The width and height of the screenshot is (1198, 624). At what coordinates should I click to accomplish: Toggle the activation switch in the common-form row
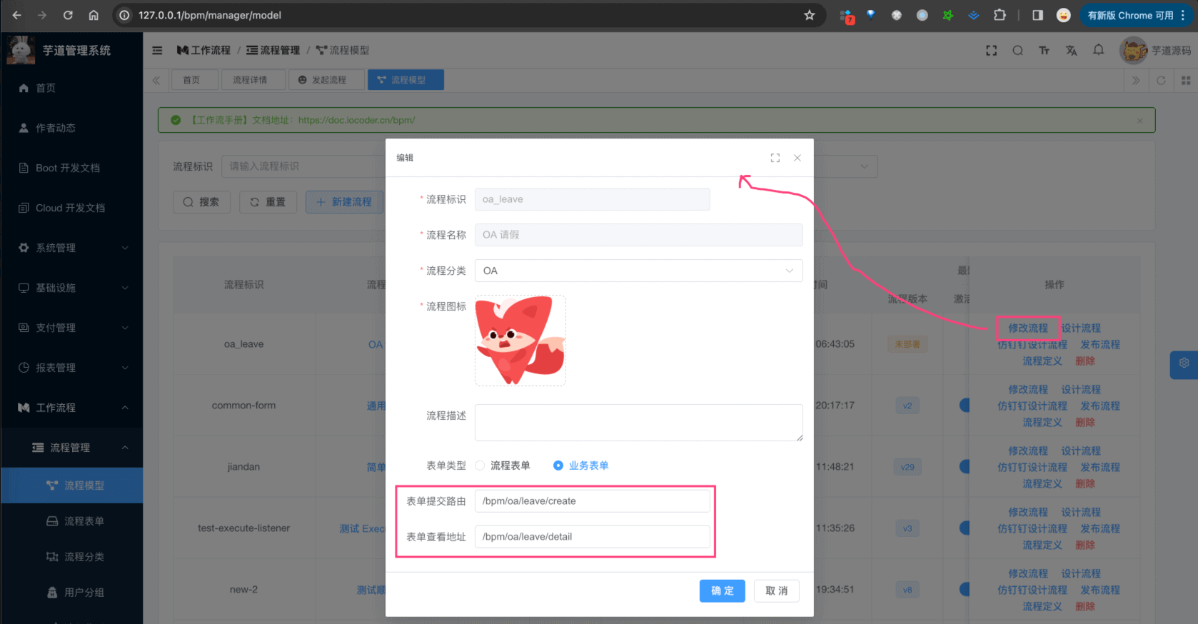click(965, 406)
